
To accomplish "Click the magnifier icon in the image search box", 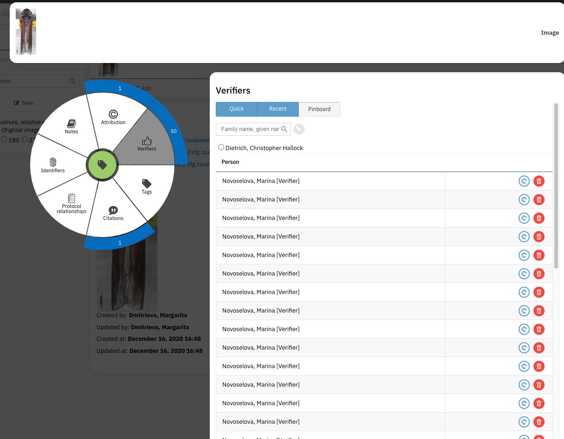I will [72, 81].
